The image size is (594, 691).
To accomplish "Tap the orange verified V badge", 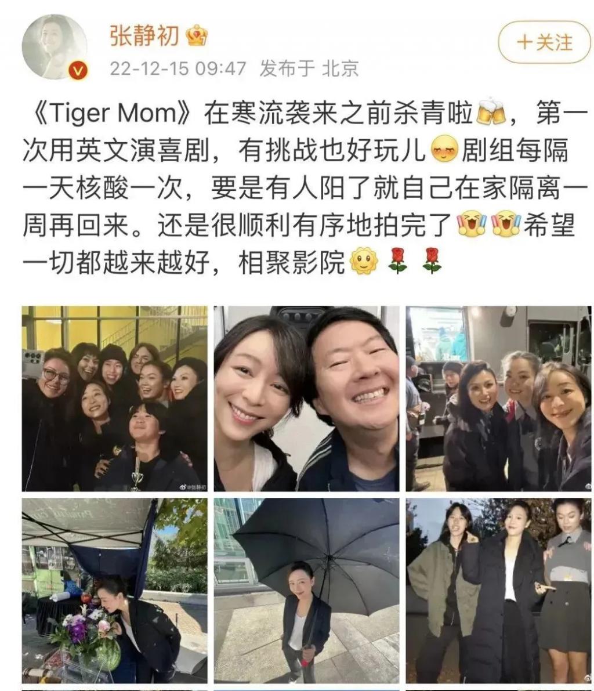I will pos(78,70).
